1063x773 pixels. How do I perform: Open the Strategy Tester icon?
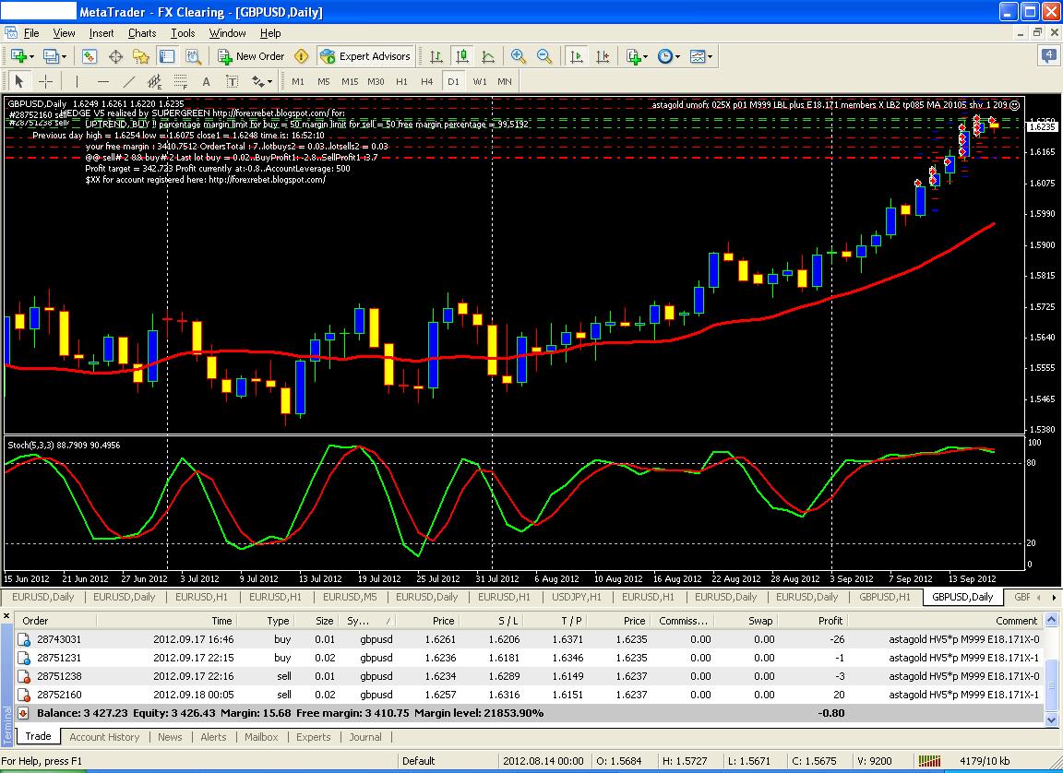193,56
